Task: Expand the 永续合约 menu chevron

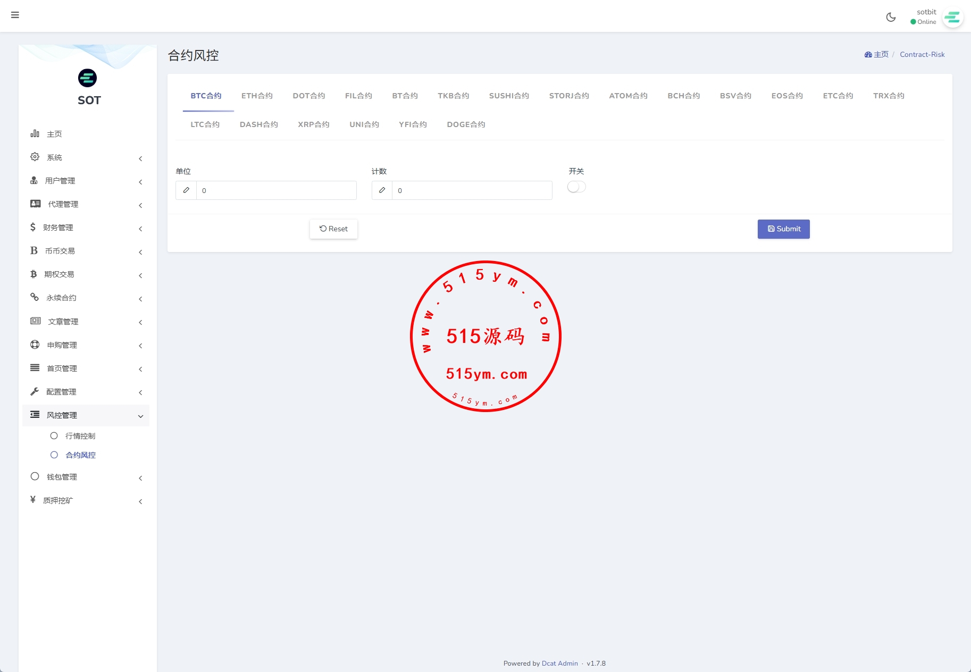Action: [140, 299]
